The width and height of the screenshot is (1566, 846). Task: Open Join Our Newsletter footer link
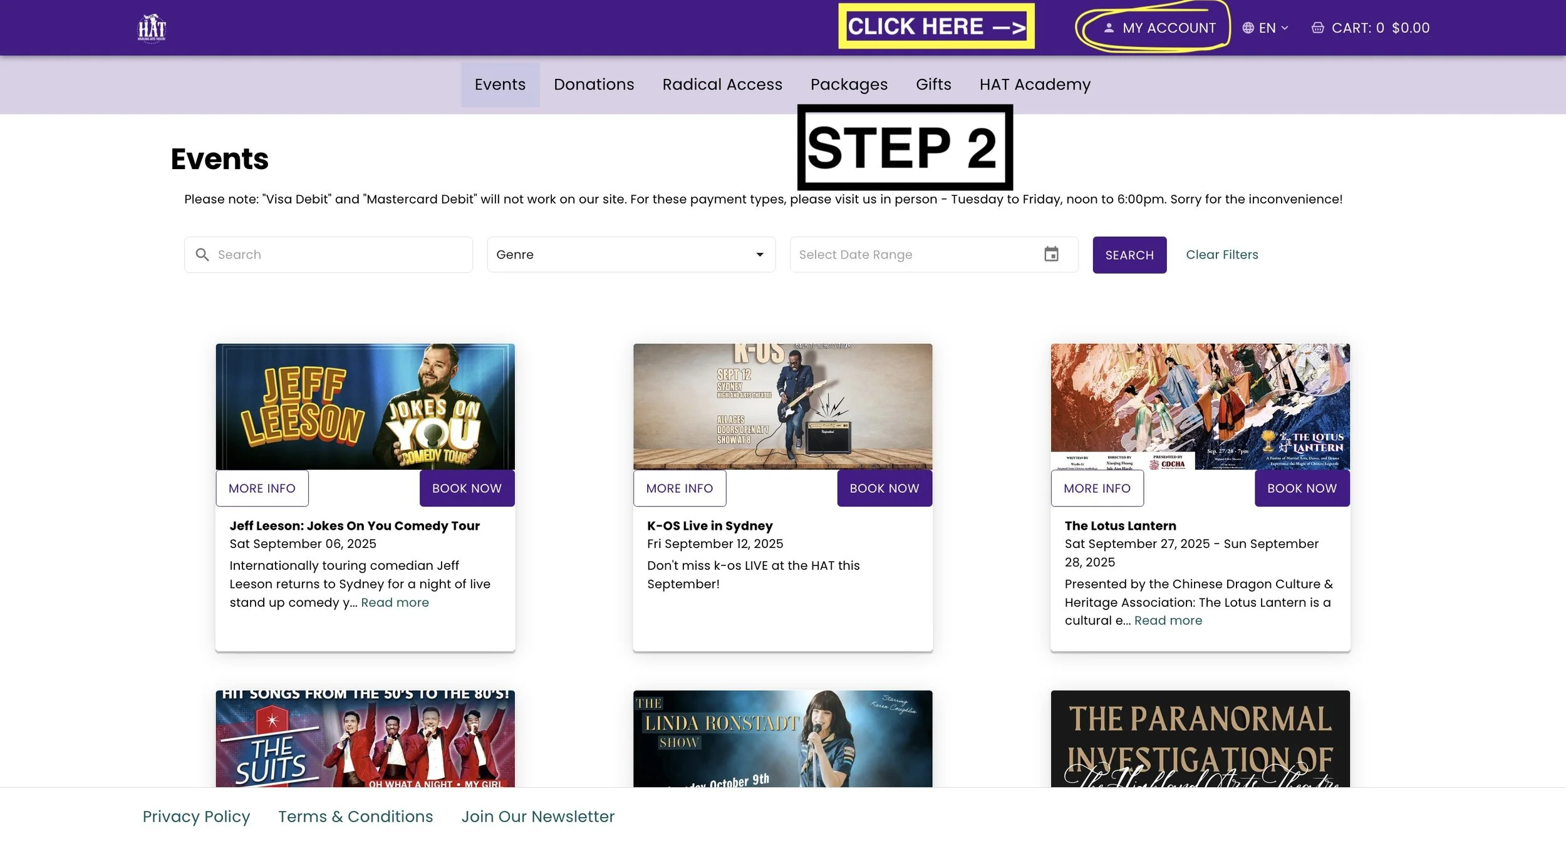[537, 817]
